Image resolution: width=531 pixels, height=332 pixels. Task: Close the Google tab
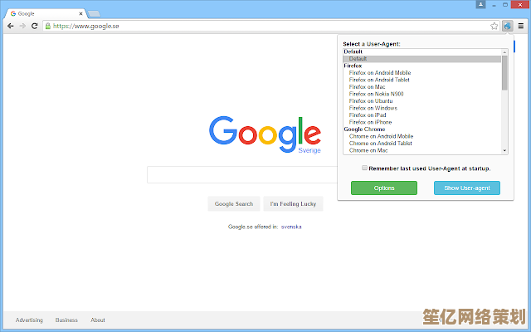[x=81, y=13]
